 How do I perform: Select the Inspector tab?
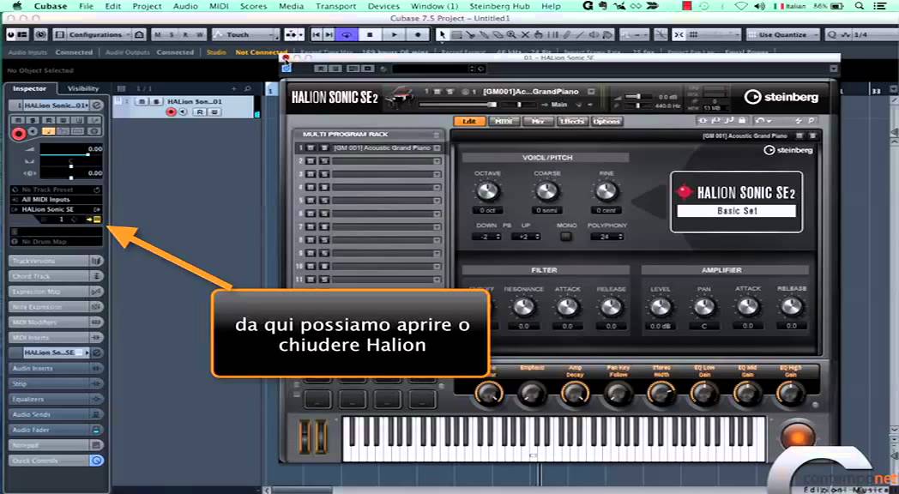coord(29,88)
